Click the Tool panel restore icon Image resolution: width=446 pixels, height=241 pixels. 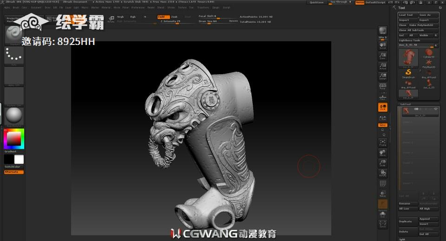[440, 8]
